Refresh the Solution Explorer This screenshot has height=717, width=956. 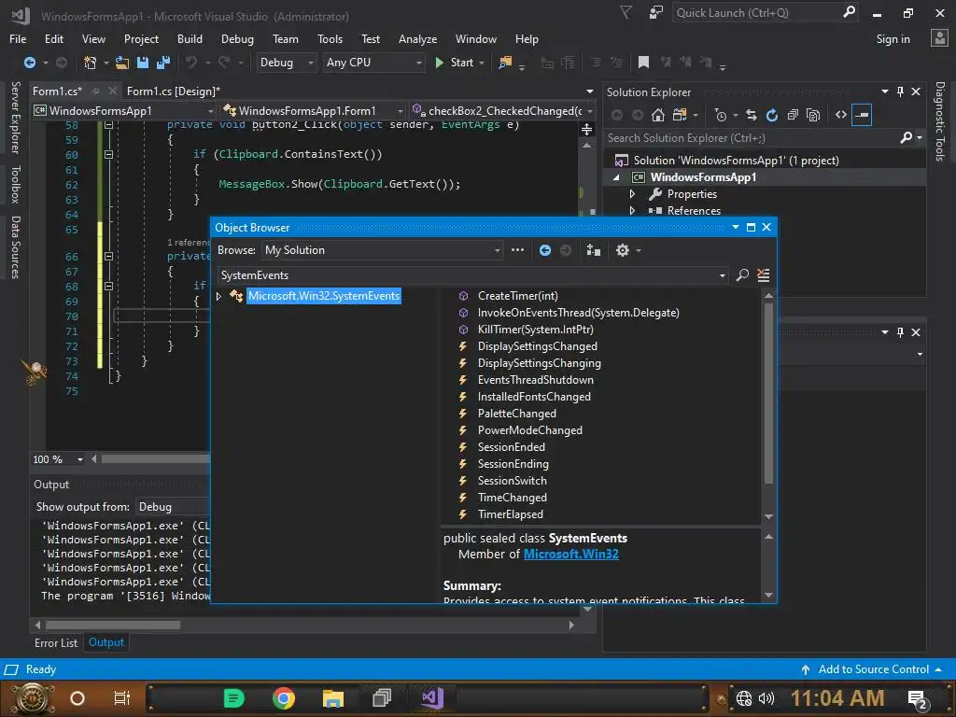coord(772,115)
